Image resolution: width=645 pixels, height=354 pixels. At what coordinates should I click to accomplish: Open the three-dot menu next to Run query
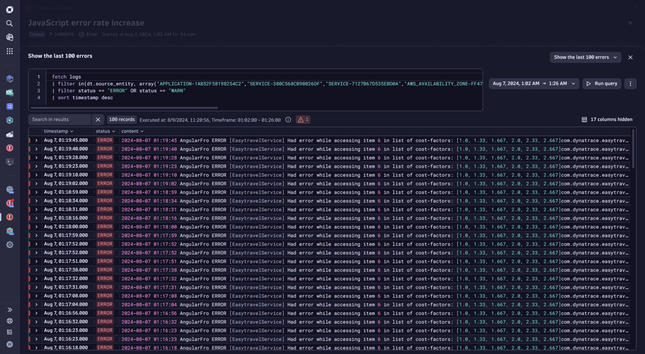(630, 83)
